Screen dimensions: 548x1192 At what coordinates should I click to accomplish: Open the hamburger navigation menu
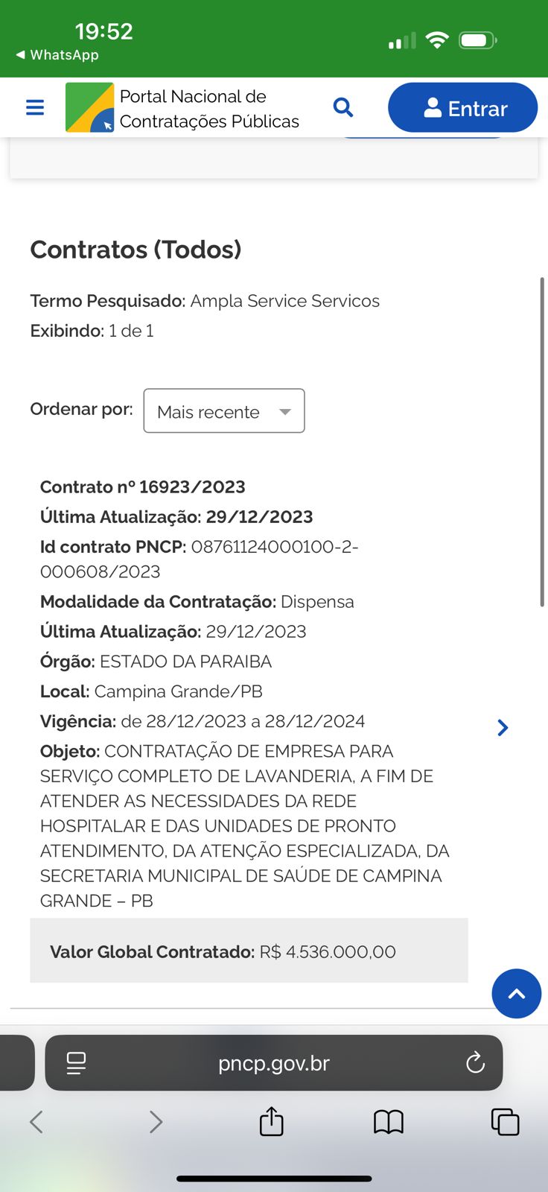point(35,108)
